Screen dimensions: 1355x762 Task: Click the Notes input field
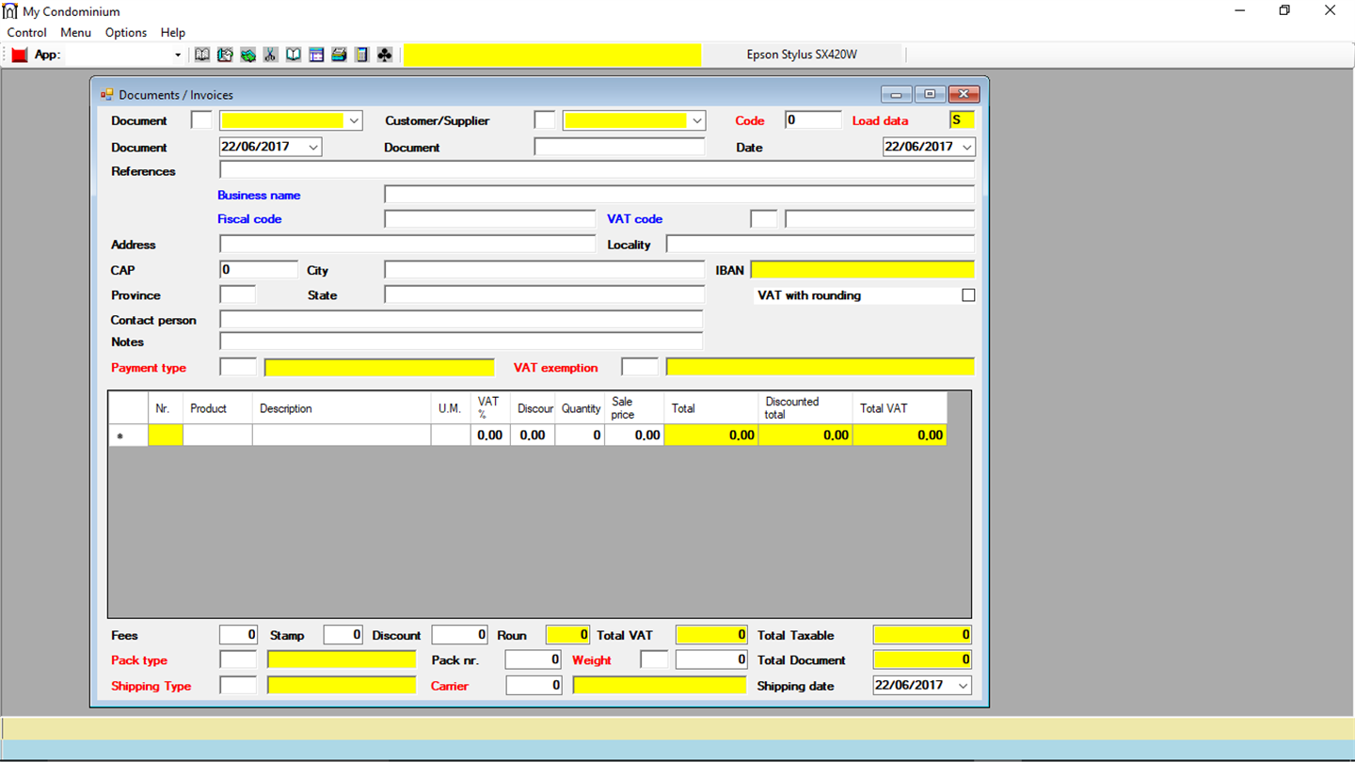(462, 341)
